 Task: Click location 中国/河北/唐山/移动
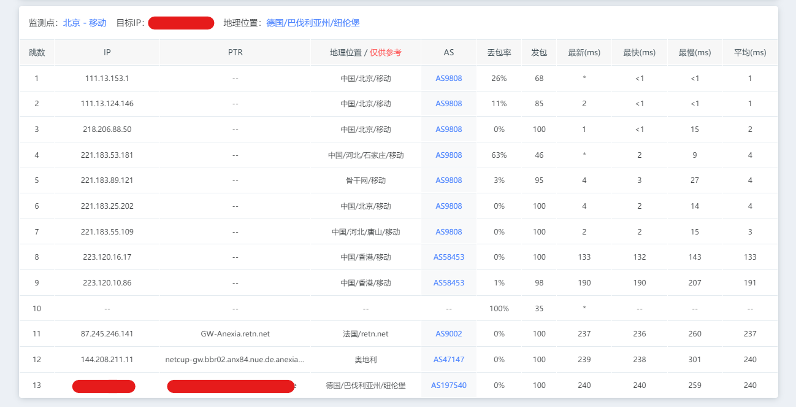[365, 232]
